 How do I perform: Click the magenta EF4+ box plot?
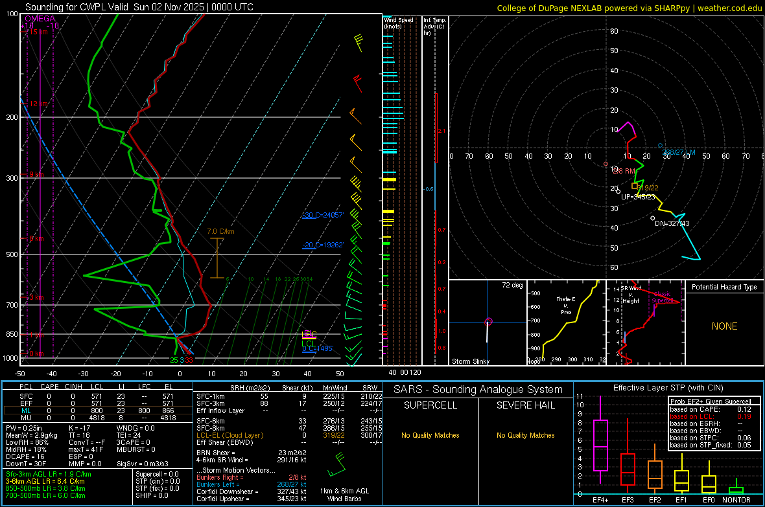coord(600,440)
